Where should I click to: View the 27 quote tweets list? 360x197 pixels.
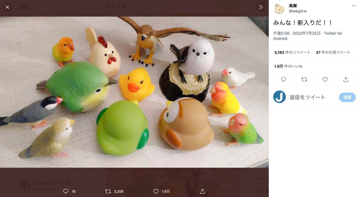333,52
